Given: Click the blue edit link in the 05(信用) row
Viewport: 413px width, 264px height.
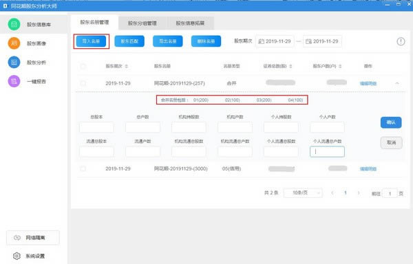Looking at the screenshot, I should pyautogui.click(x=368, y=169).
